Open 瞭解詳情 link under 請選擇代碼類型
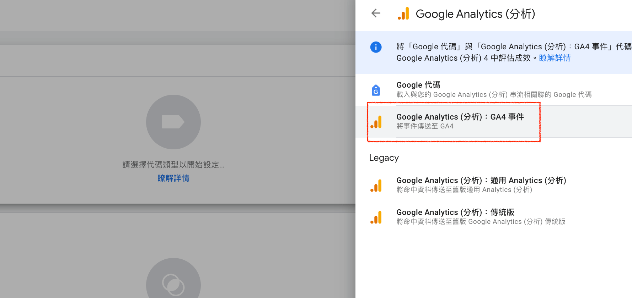The image size is (632, 298). point(173,178)
